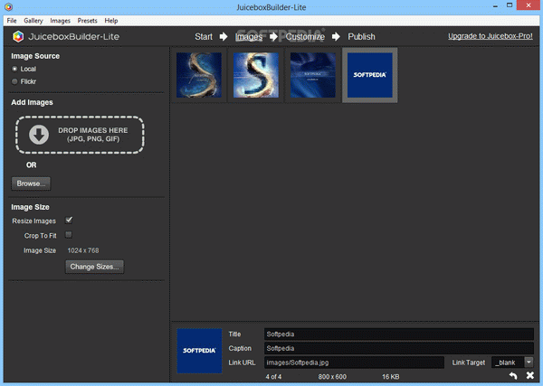
Task: Click the 4 of 4 counter text
Action: point(273,377)
